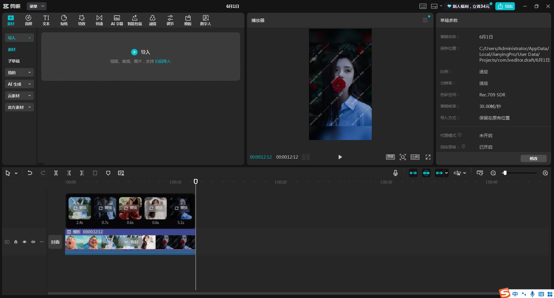Undo the last edit
Image resolution: width=554 pixels, height=298 pixels.
(x=30, y=173)
